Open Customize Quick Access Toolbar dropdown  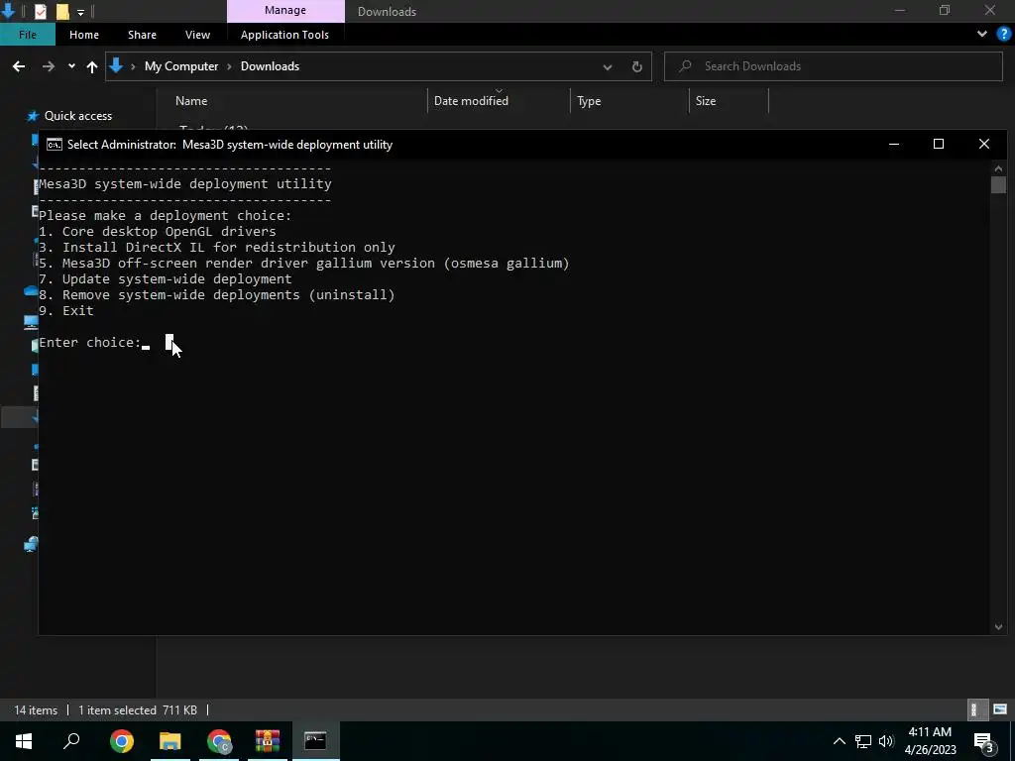[x=80, y=12]
